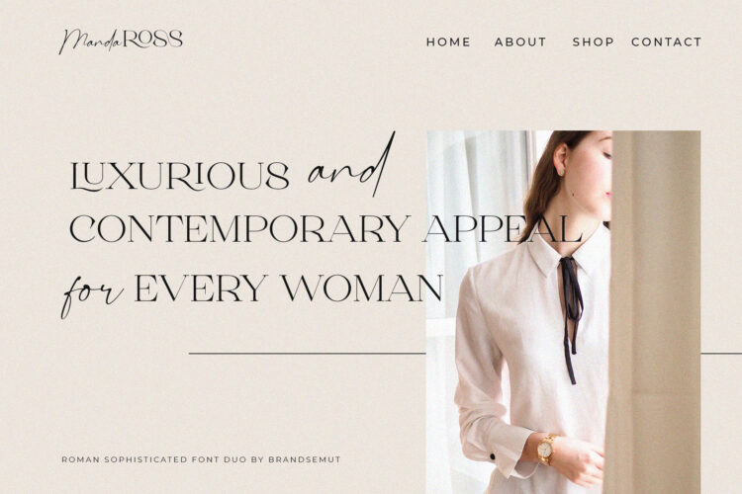Screen dimensions: 742x494
Task: Select the CONTACT navigation link
Action: click(x=666, y=42)
